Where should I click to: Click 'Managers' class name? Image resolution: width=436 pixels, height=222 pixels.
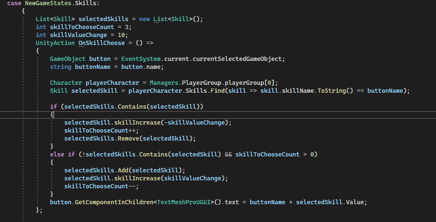coord(164,83)
